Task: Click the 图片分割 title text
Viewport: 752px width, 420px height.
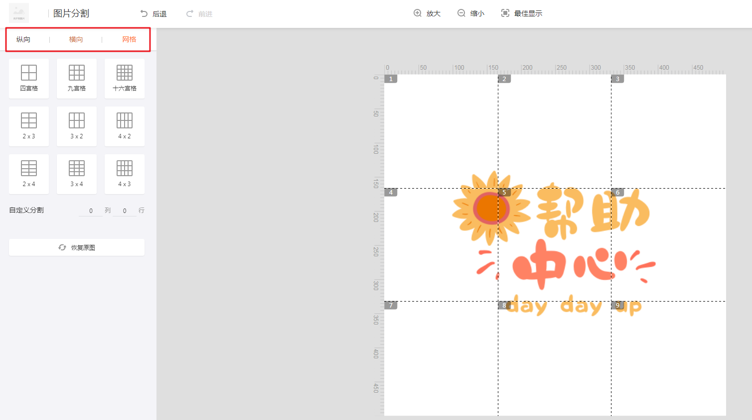Action: pyautogui.click(x=71, y=13)
